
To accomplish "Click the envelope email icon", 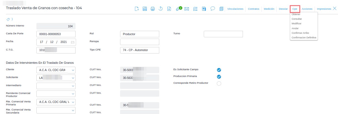I will click(x=187, y=9).
